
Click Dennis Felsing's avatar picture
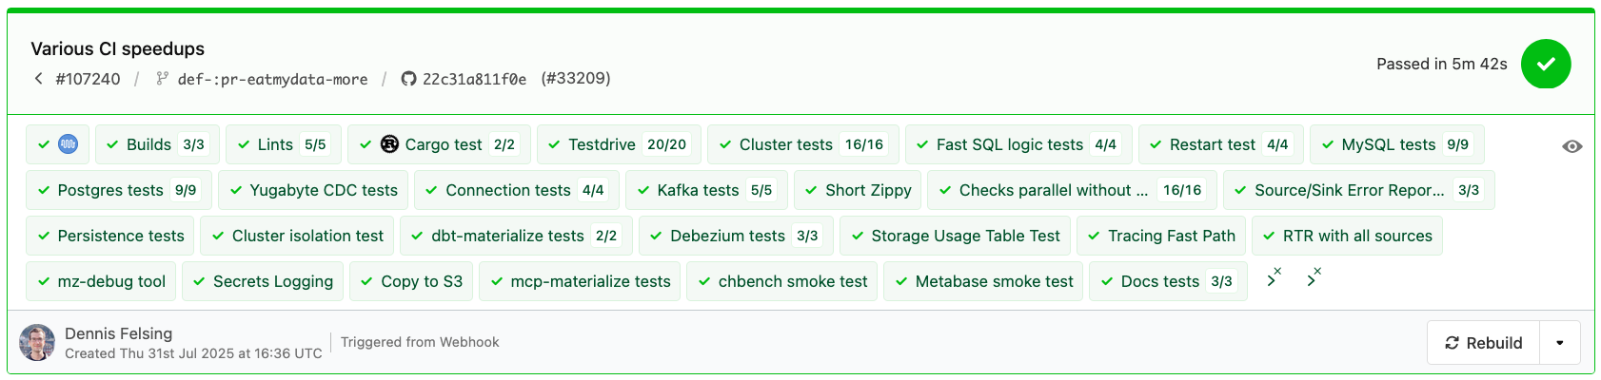point(37,343)
